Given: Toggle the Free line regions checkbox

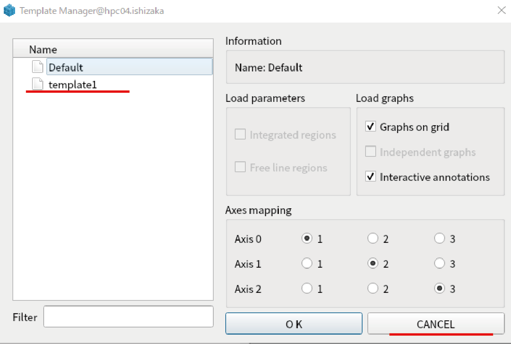Looking at the screenshot, I should [x=240, y=167].
